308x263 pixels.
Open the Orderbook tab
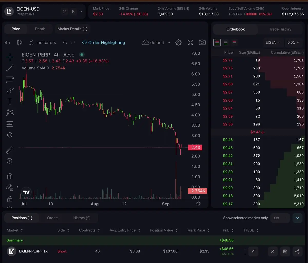236,29
